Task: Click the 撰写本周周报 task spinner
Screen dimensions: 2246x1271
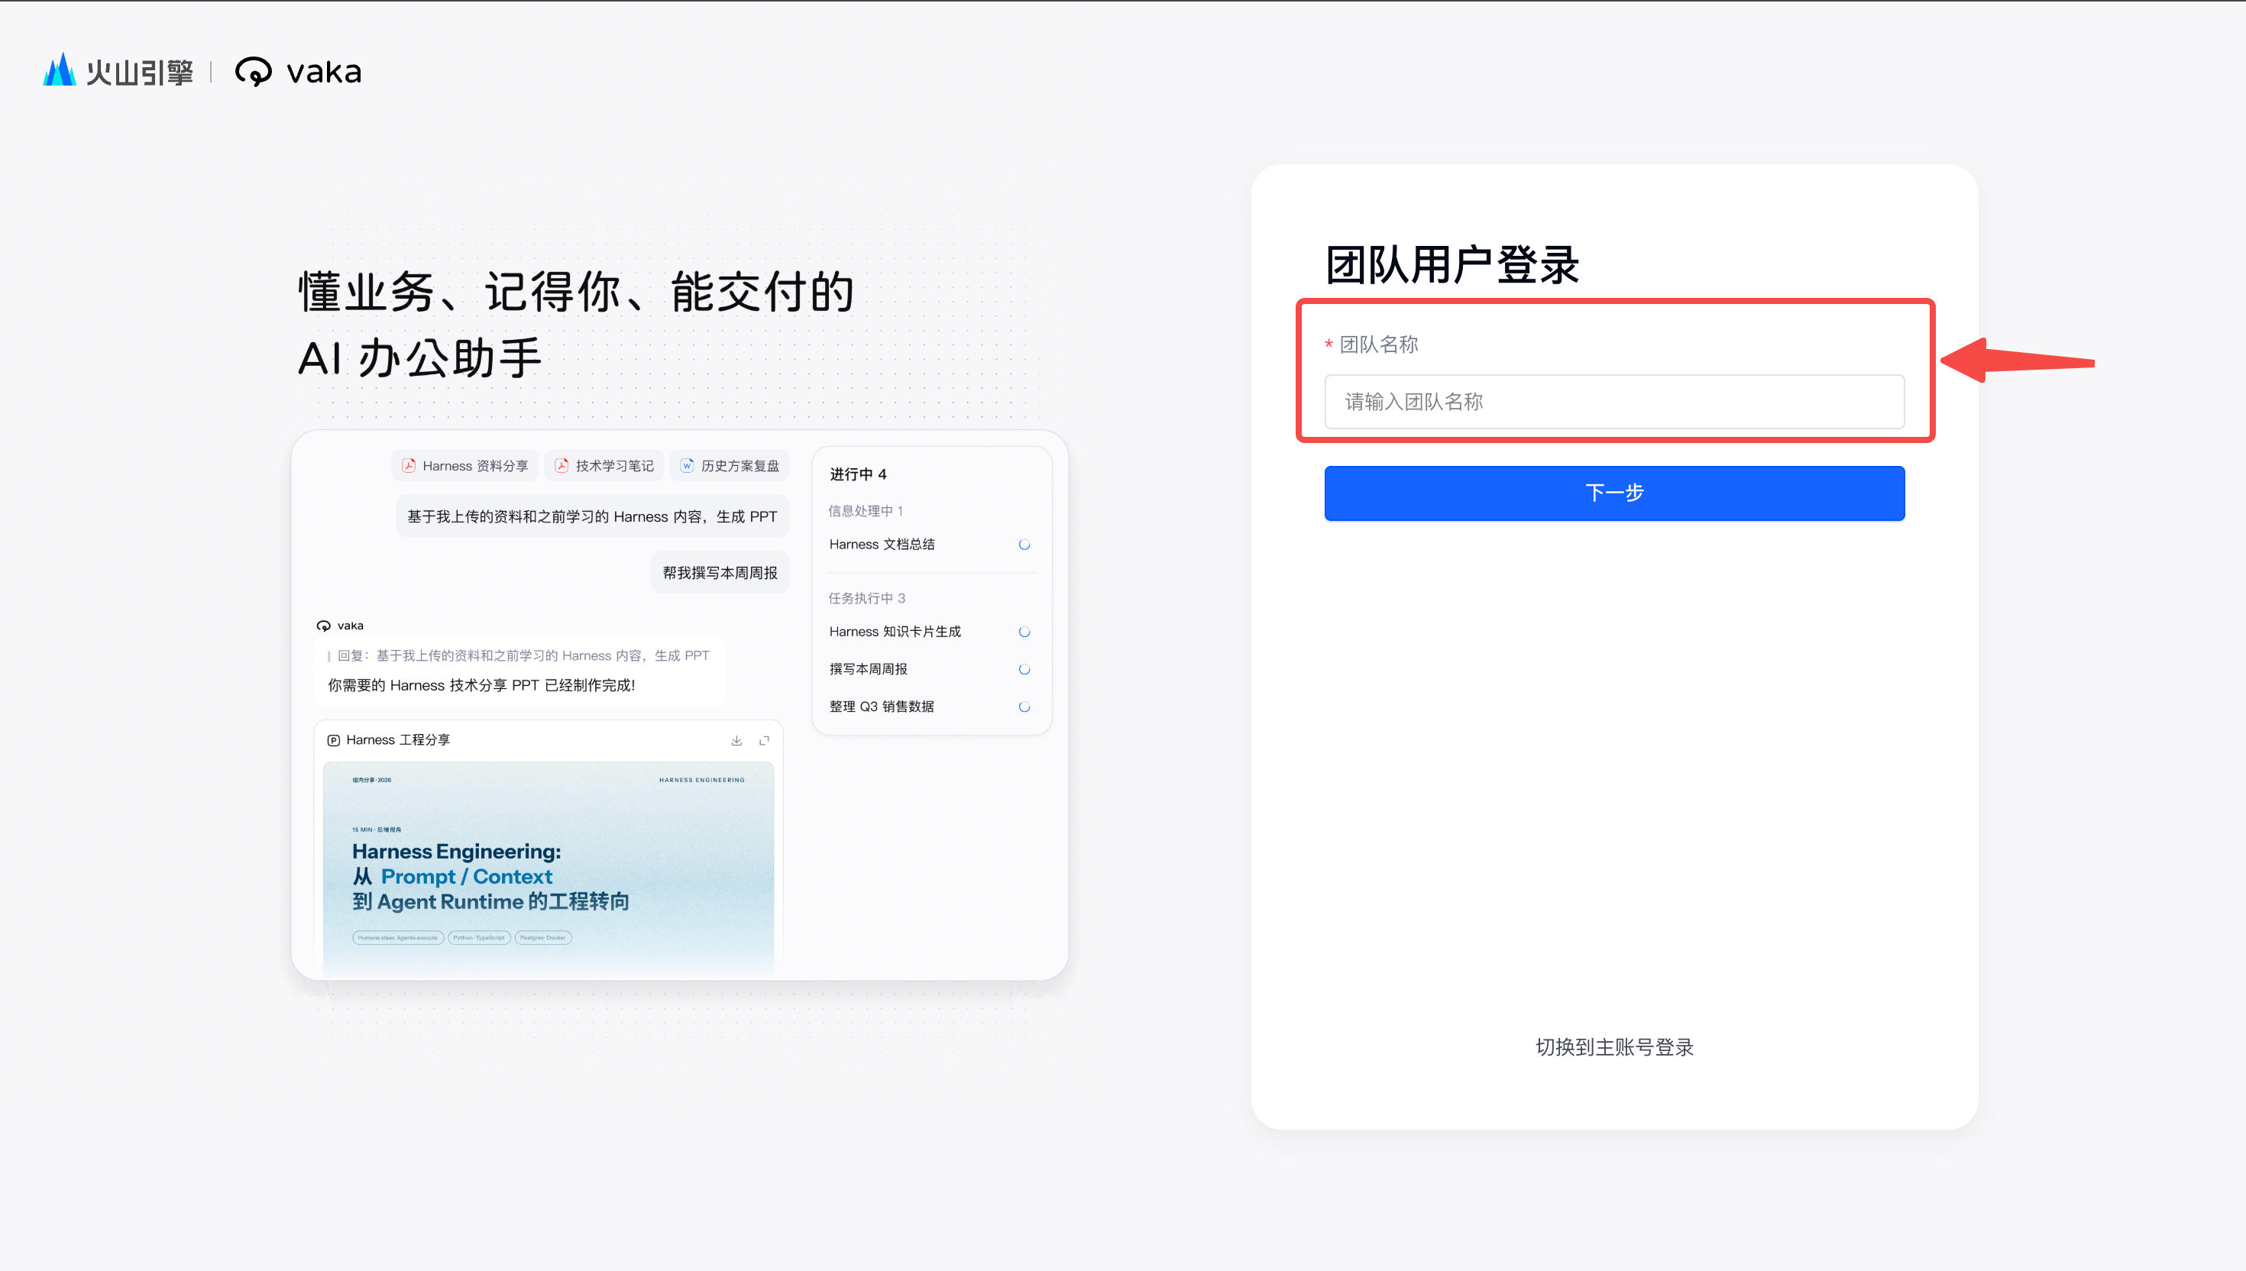Action: coord(1024,670)
